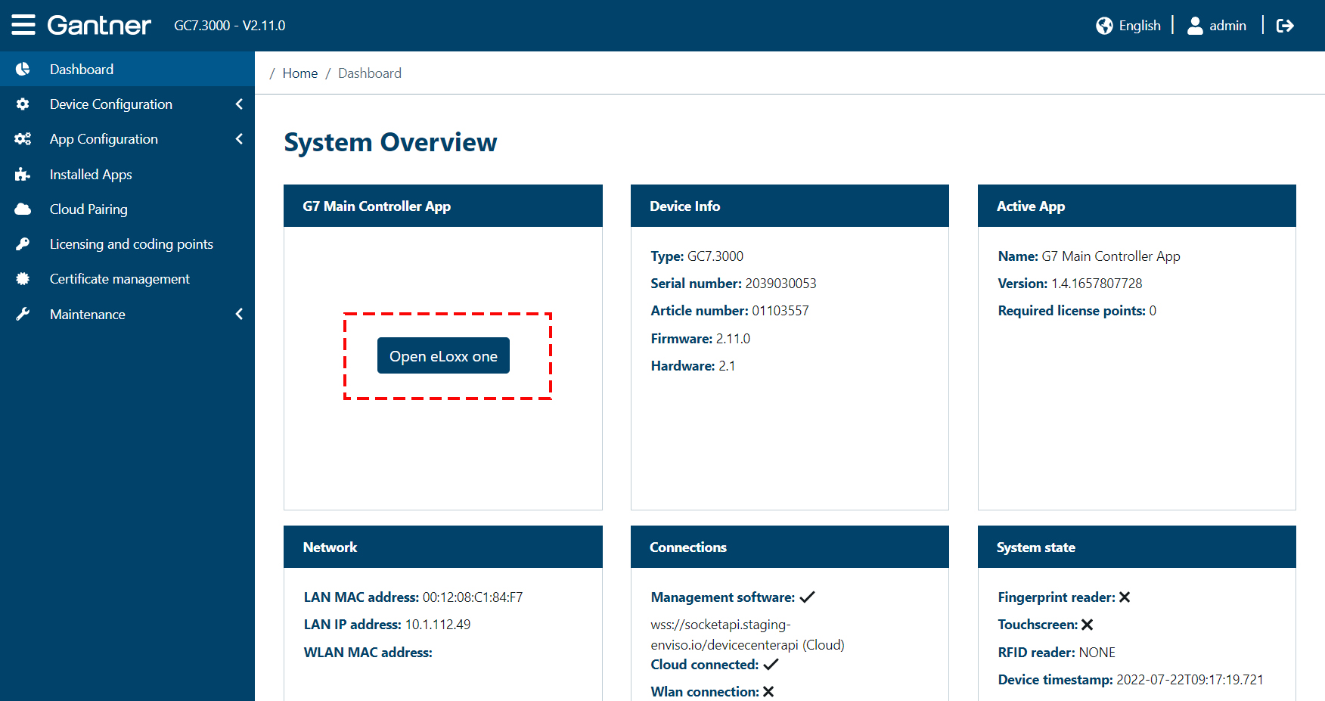The height and width of the screenshot is (701, 1325).
Task: Click the Dashboard breadcrumb text
Action: [370, 73]
